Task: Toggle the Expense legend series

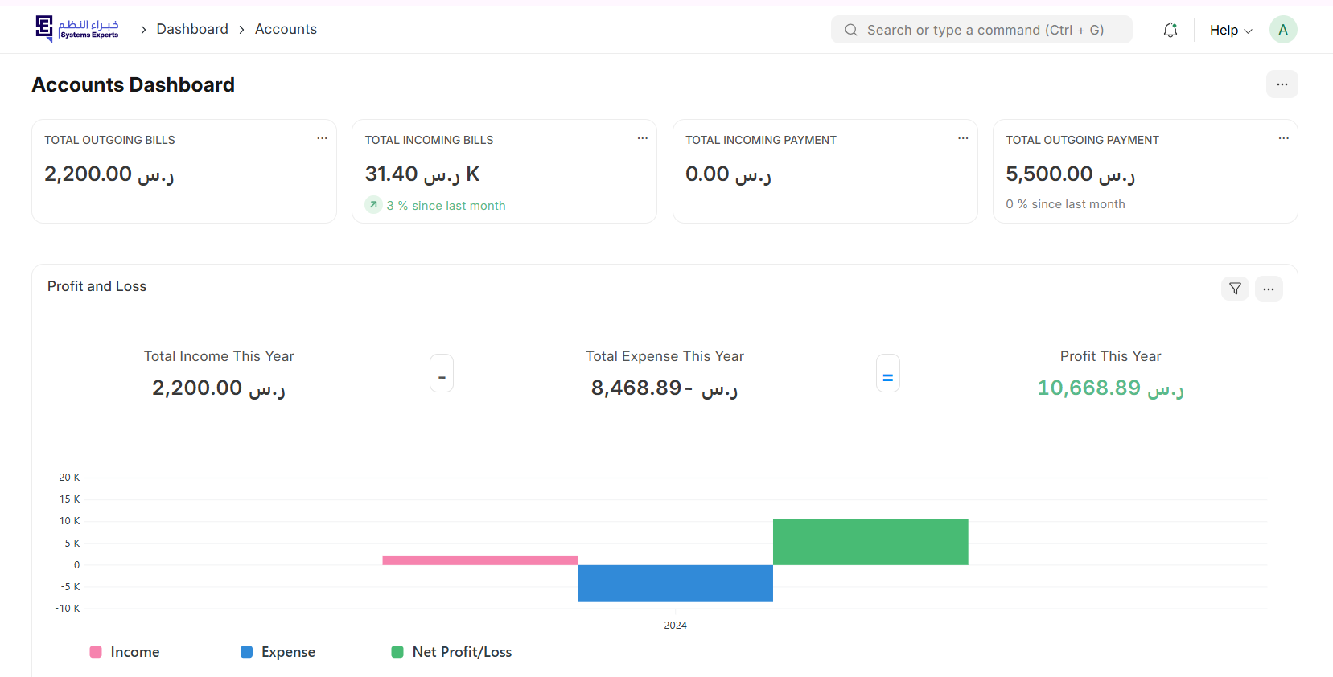Action: pos(278,652)
